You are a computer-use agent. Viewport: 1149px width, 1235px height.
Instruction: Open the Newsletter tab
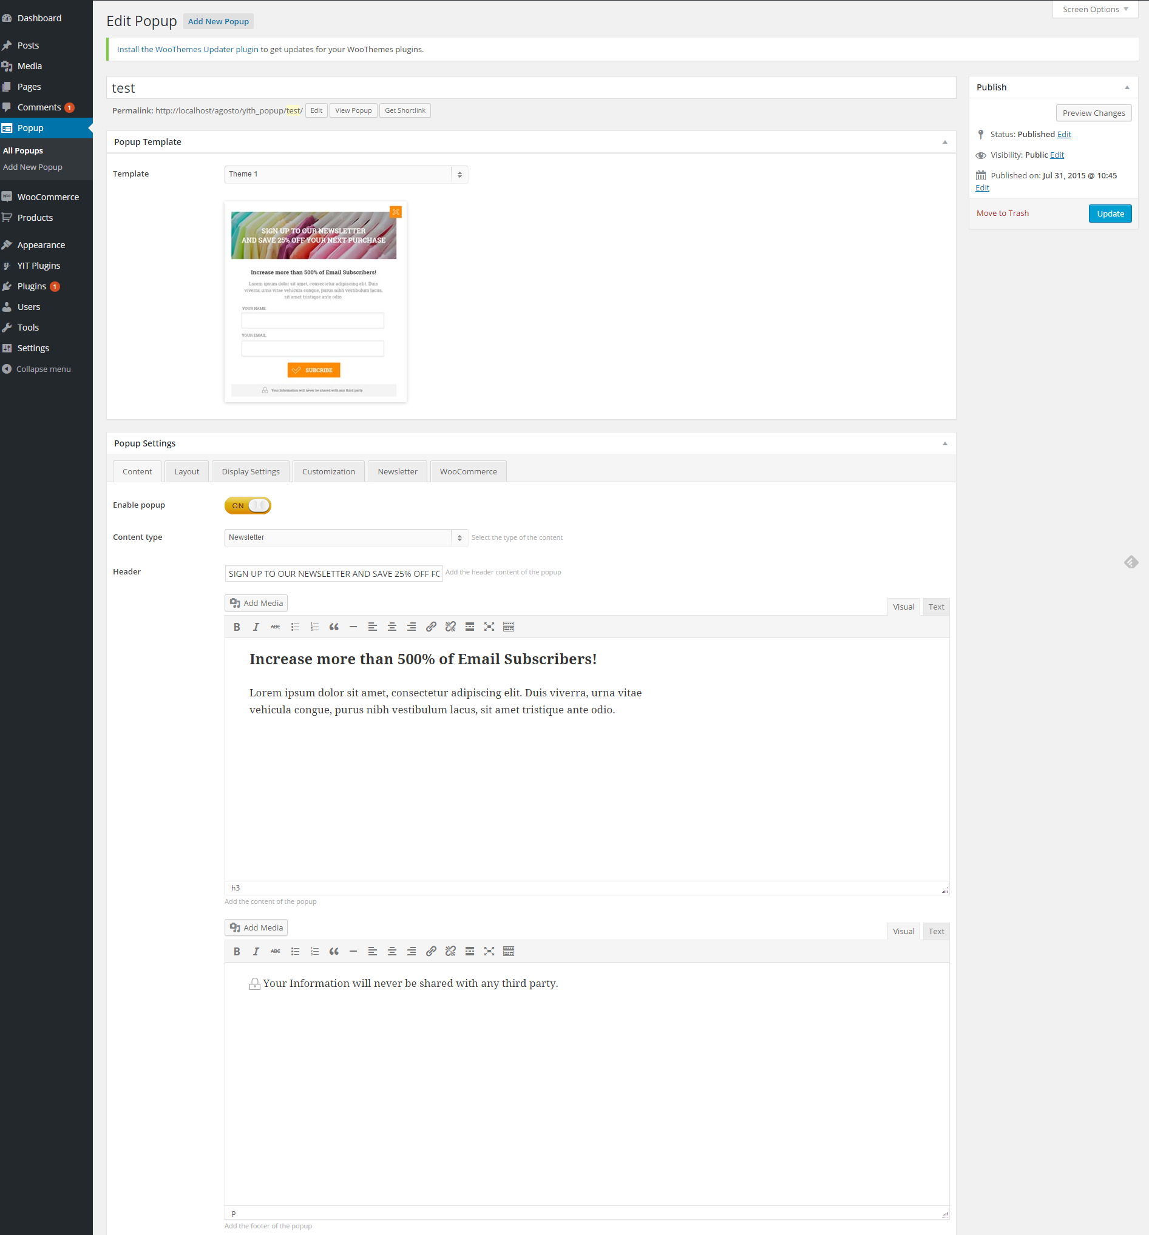click(x=398, y=471)
